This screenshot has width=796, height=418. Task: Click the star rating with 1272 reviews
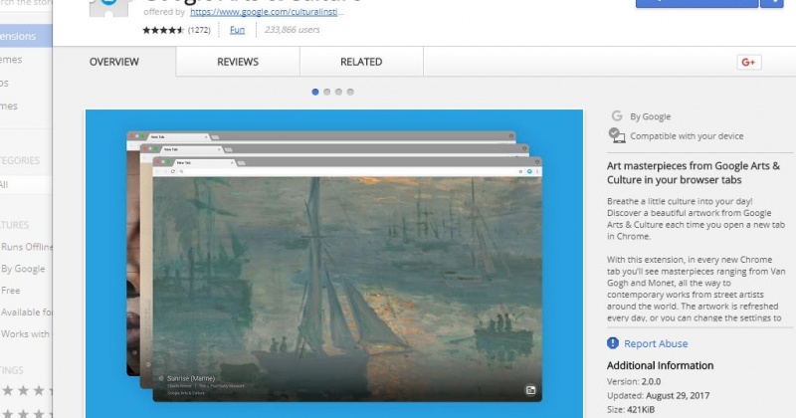point(176,30)
